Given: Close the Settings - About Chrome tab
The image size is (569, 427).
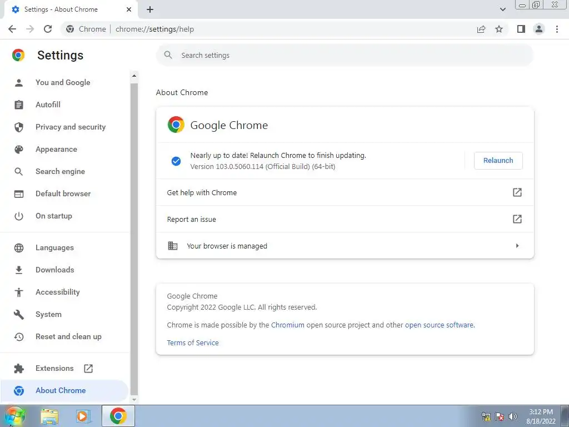Looking at the screenshot, I should coord(129,9).
